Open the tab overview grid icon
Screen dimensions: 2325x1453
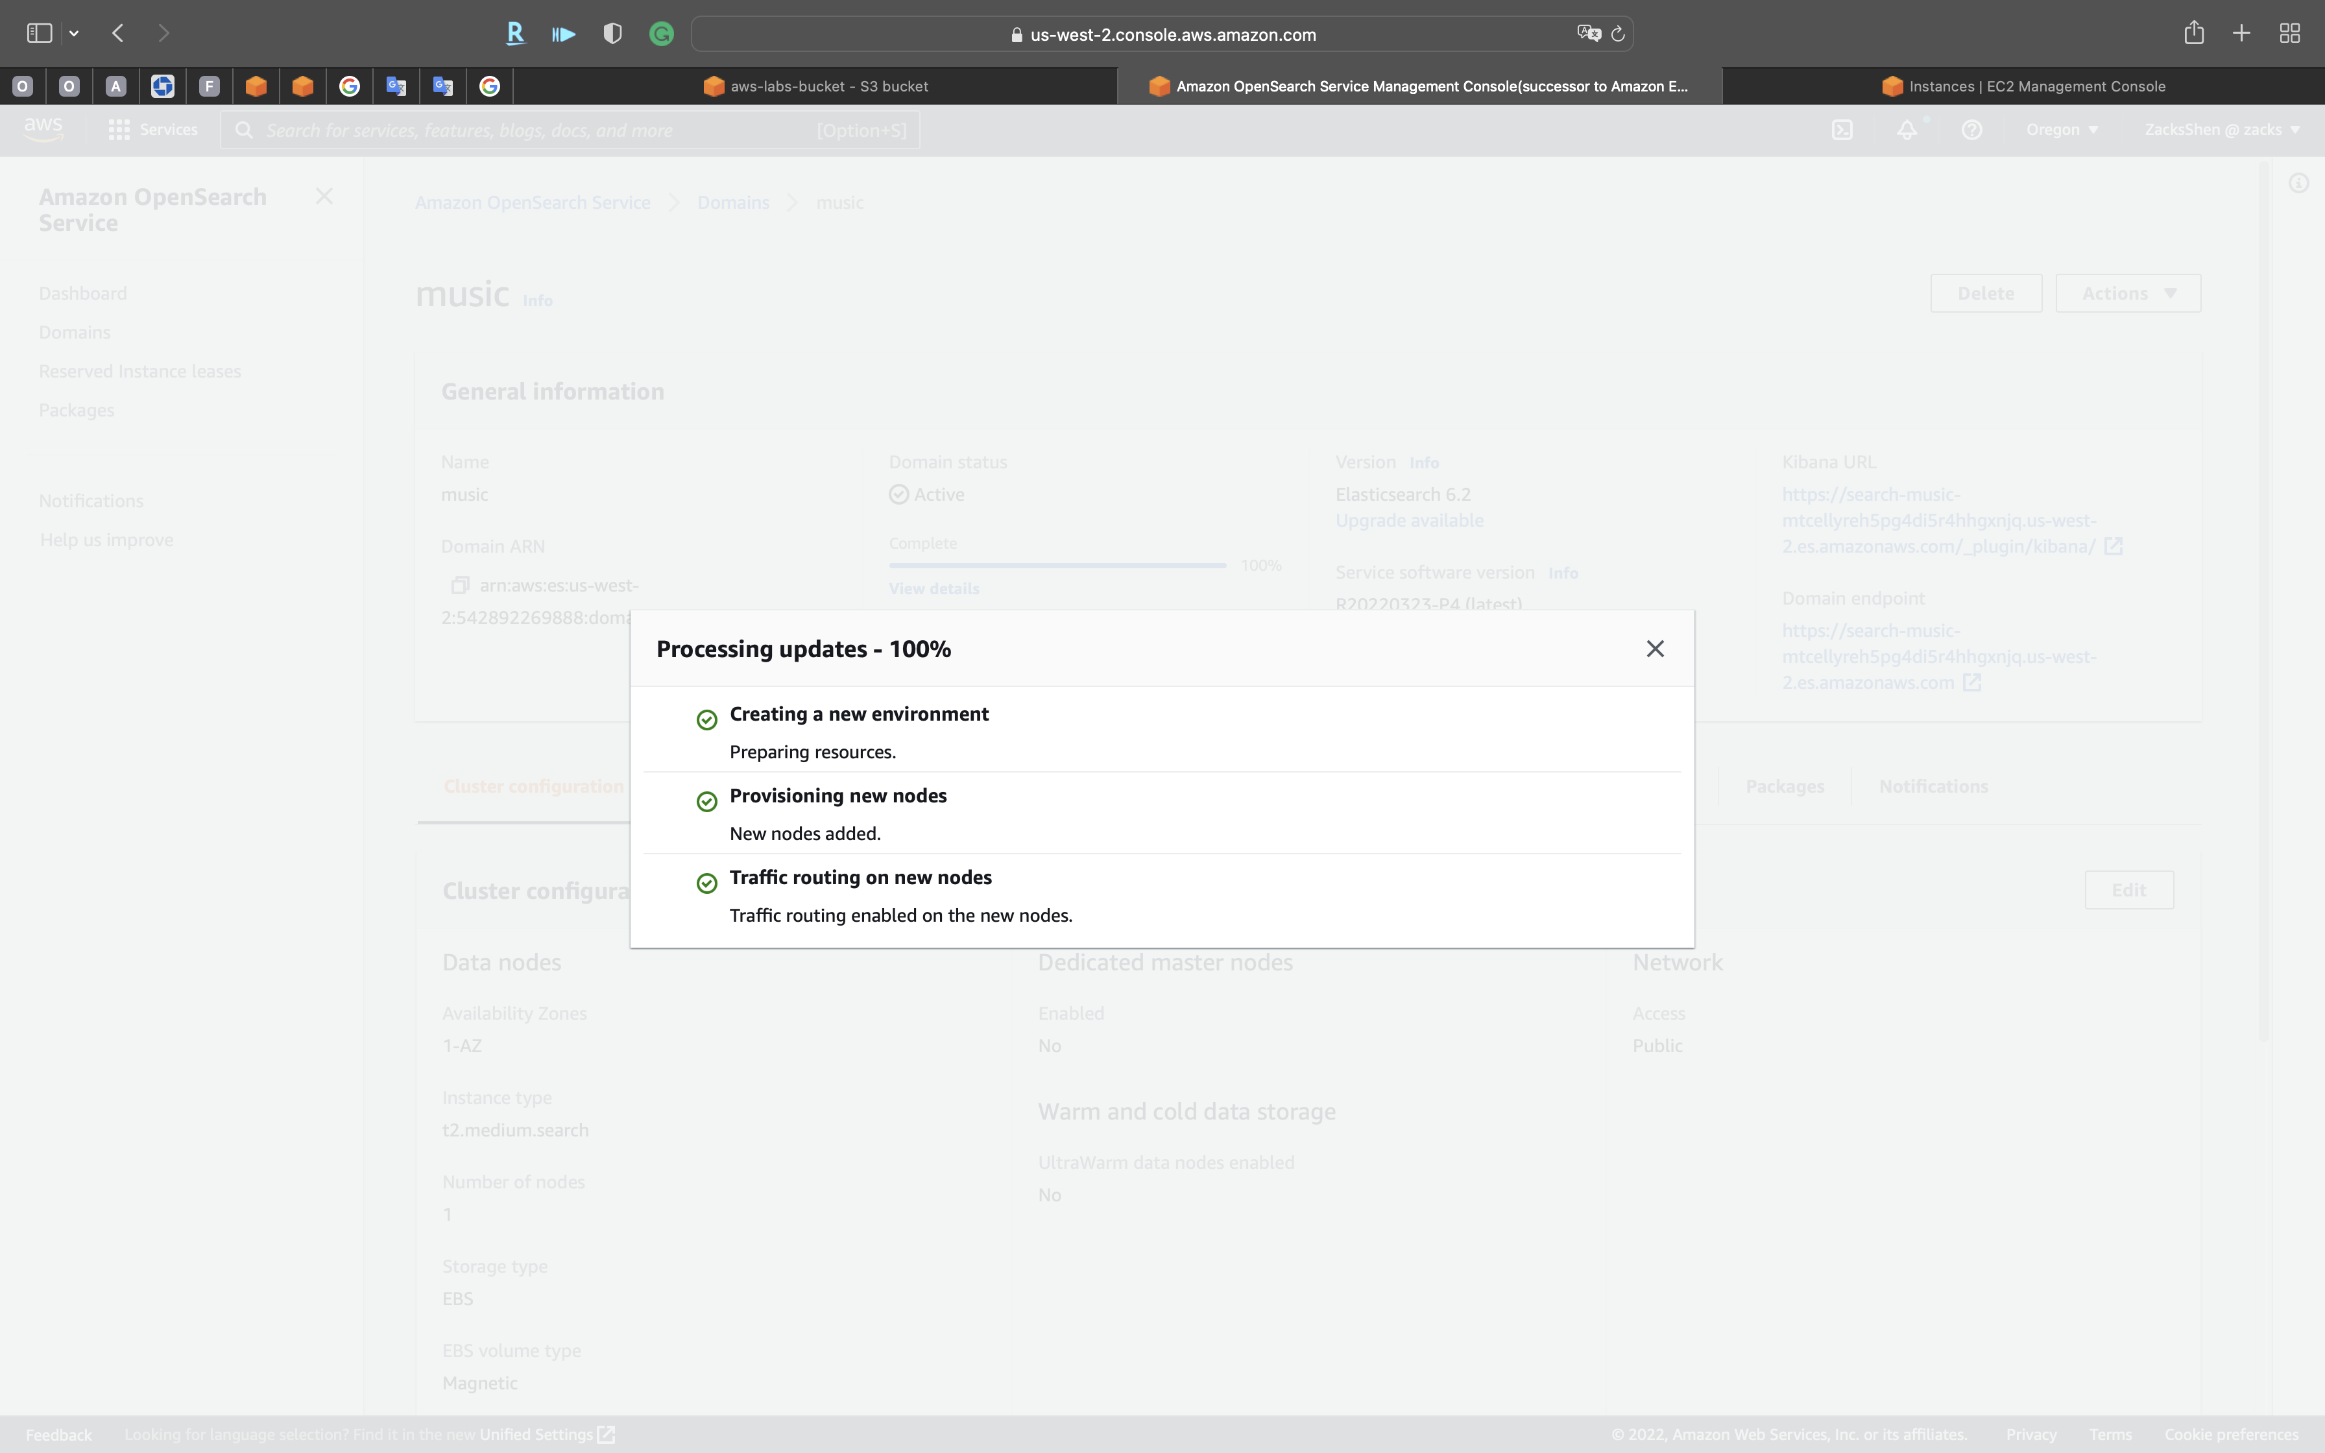pos(2289,34)
